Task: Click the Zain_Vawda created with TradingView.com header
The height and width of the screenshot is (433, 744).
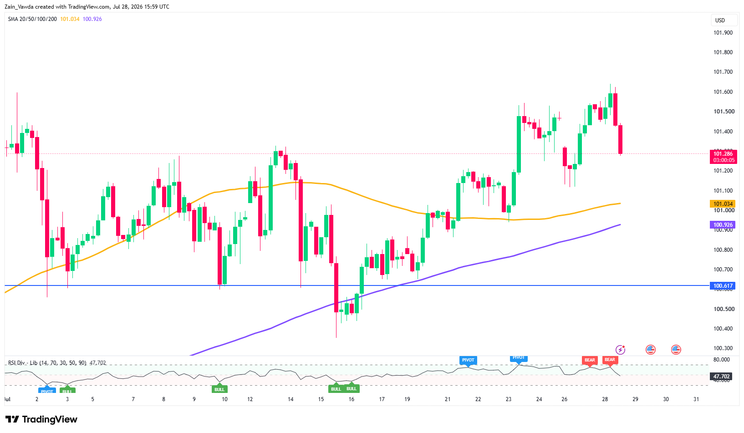Action: 87,7
